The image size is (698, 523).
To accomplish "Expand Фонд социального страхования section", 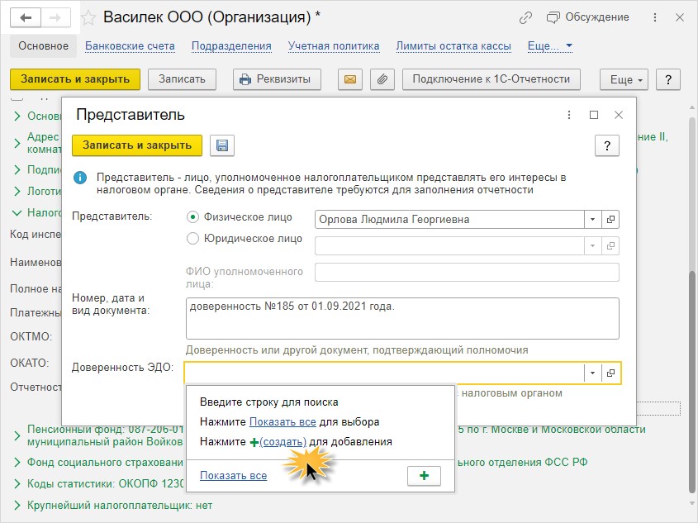I will [17, 463].
